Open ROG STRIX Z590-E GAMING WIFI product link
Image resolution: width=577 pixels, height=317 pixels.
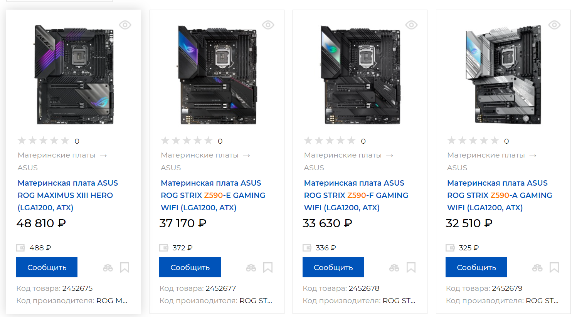(x=213, y=195)
